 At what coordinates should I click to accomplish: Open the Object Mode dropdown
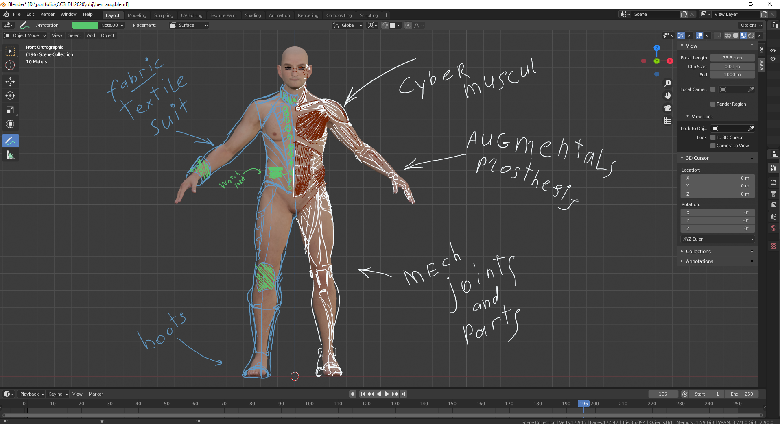coord(25,35)
